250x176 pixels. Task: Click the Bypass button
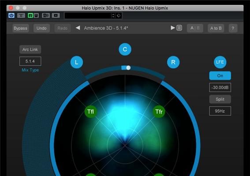tap(21, 28)
